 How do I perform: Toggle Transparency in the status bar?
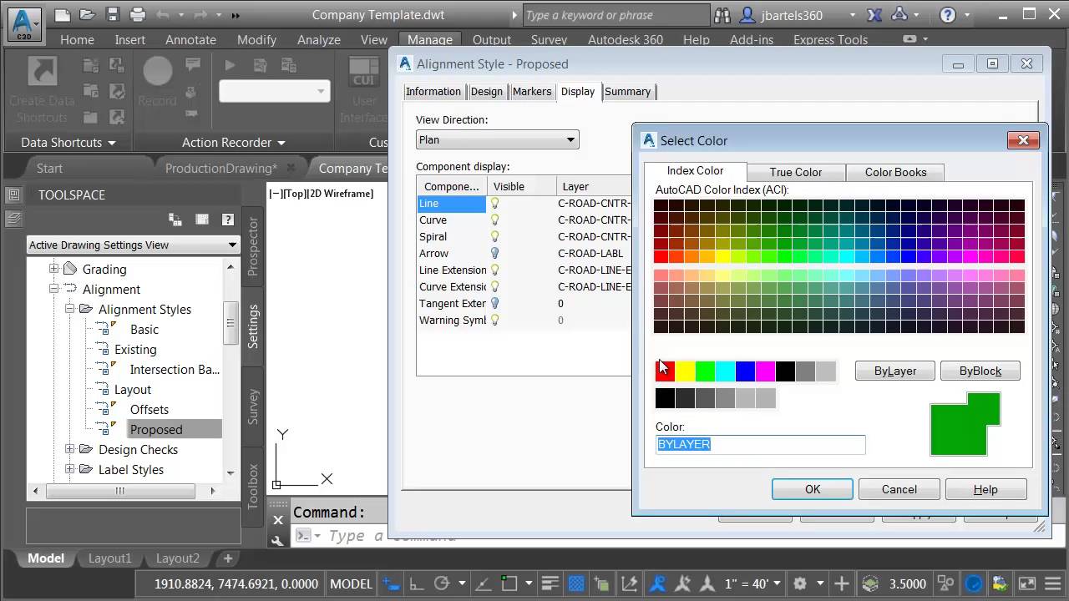[x=575, y=583]
